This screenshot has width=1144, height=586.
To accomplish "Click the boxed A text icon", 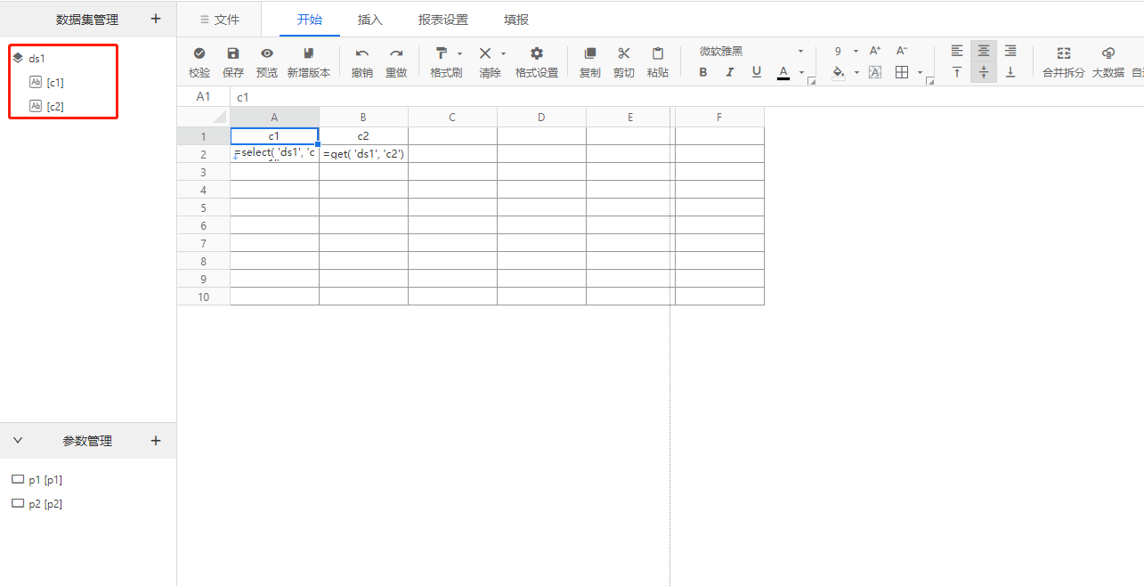I will (875, 72).
